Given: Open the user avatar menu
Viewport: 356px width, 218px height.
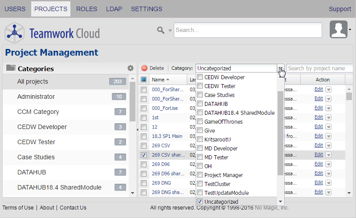Looking at the screenshot, I should [339, 29].
